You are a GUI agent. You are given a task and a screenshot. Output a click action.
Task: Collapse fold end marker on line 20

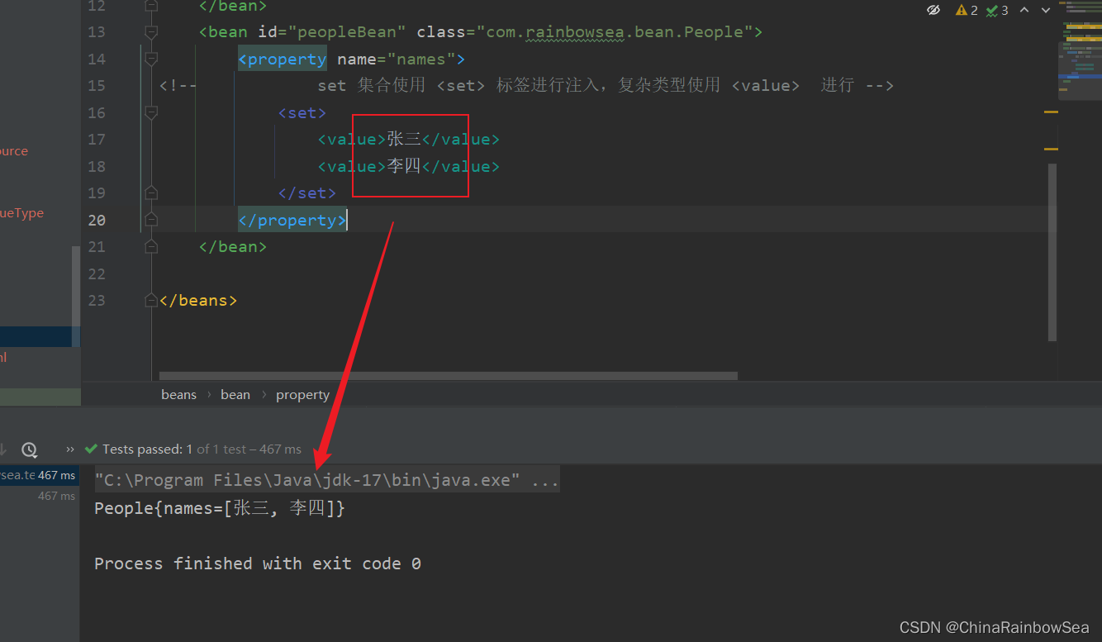coord(150,220)
